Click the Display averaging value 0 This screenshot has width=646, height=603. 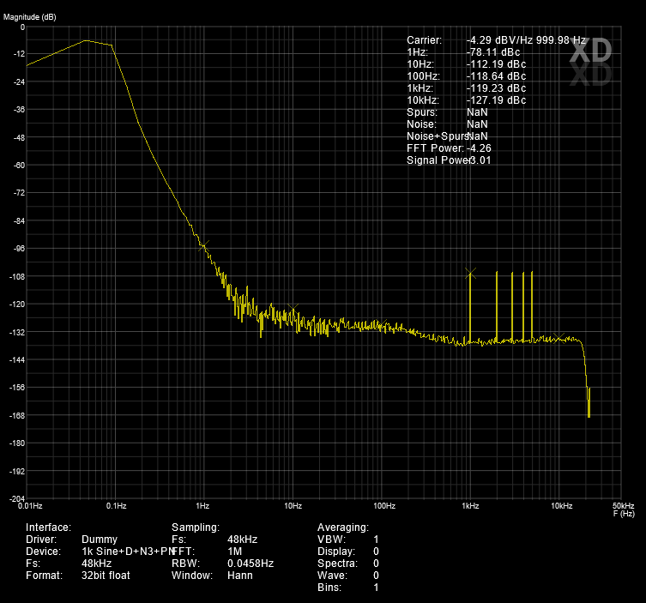(x=376, y=551)
